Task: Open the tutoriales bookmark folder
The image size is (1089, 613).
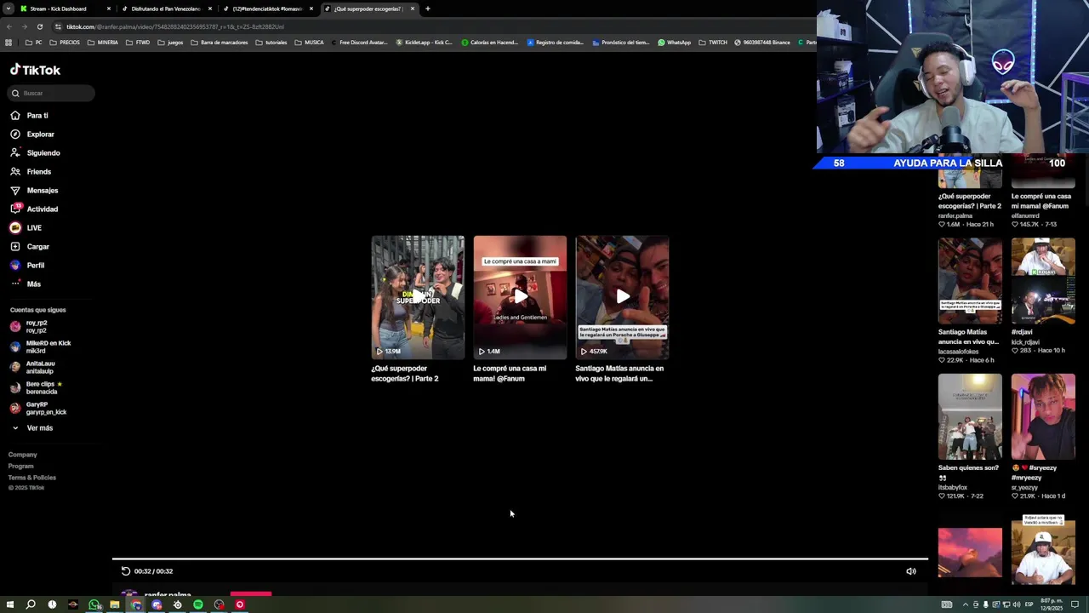Action: click(x=271, y=42)
